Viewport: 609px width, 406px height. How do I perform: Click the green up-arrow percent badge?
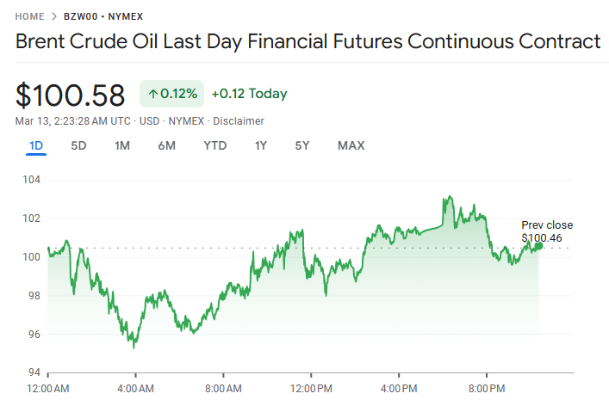[x=171, y=94]
